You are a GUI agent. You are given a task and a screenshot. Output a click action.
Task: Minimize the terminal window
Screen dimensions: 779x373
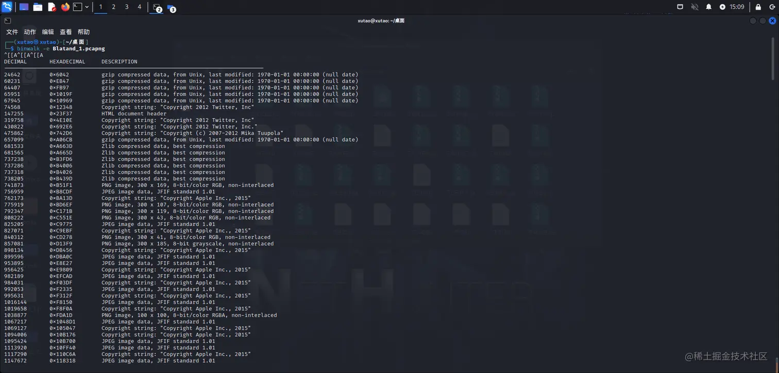pyautogui.click(x=753, y=21)
